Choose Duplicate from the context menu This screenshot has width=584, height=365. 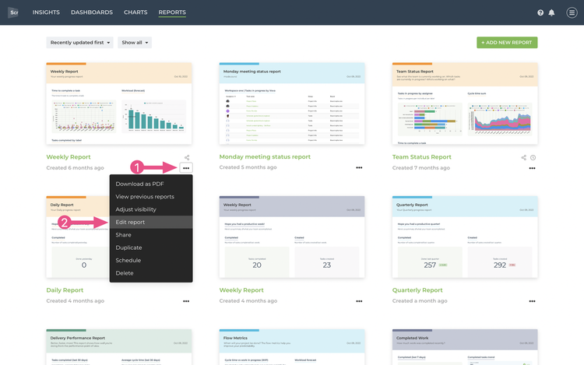(151, 247)
